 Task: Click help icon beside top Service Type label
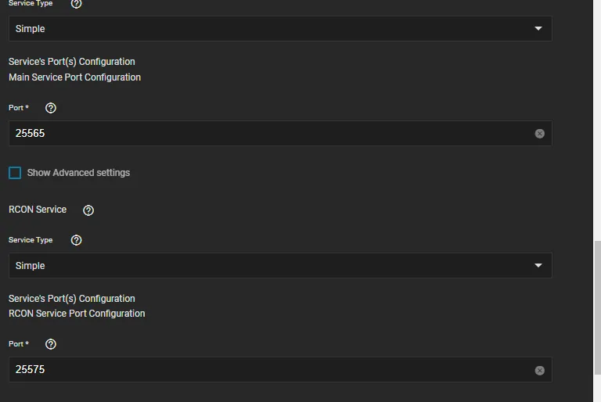point(76,4)
